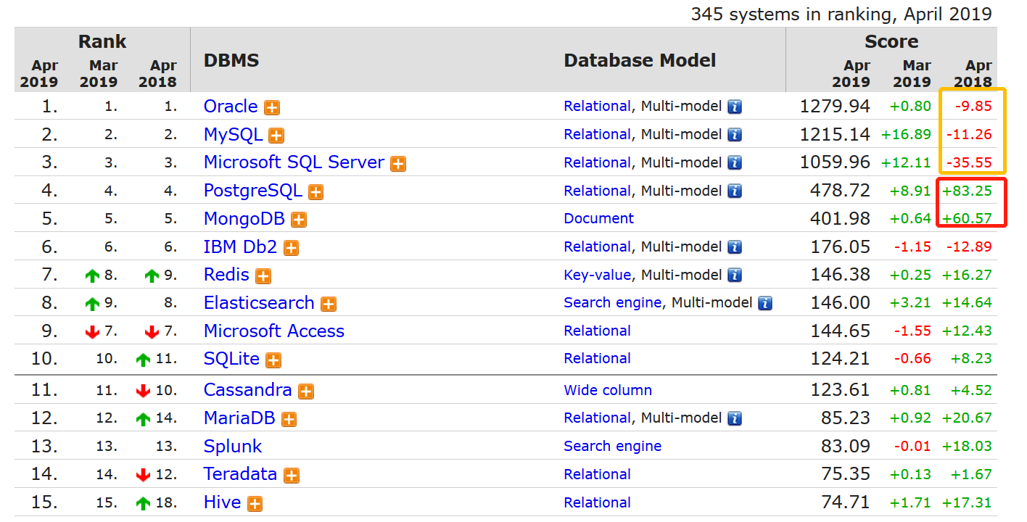Click the plus icon next to Cassandra
Screen dimensions: 1027x522
306,391
